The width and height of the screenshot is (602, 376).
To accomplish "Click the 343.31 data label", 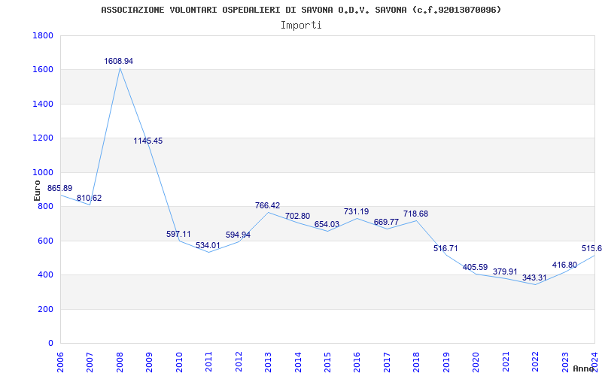I will click(534, 277).
